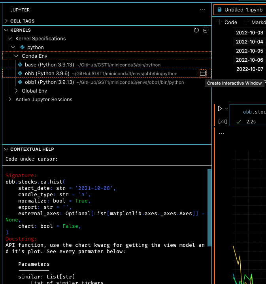266x284 pixels.
Task: Expand the Cell Tags section
Action: [x=7, y=21]
